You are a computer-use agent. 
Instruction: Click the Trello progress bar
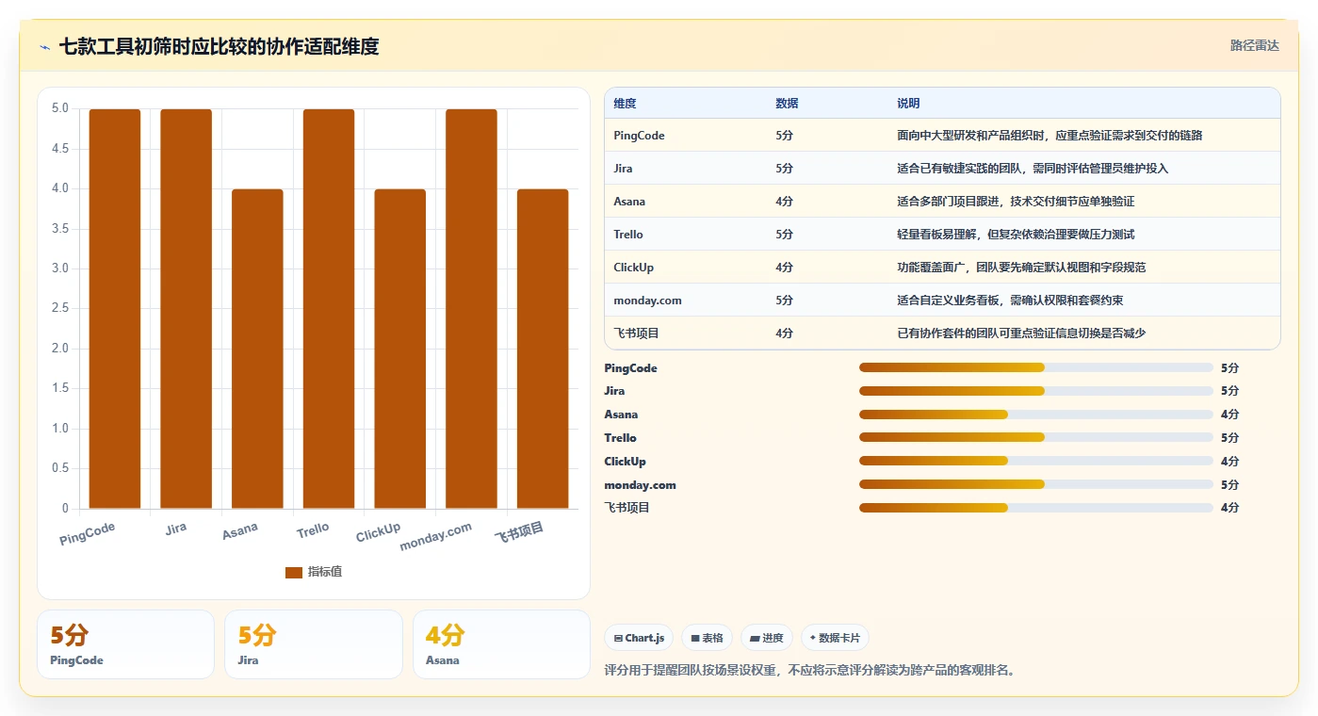[1036, 437]
